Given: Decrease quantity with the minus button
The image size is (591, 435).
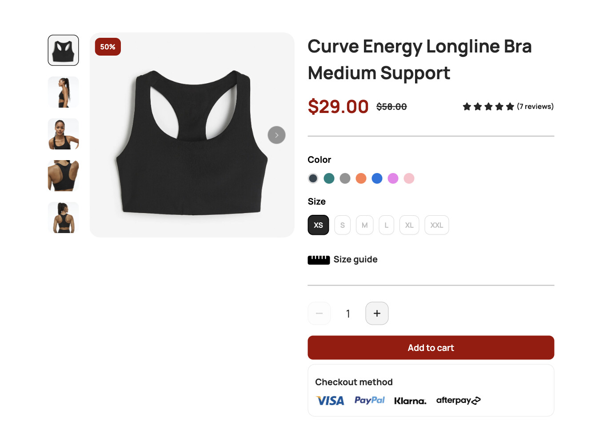Looking at the screenshot, I should [x=319, y=314].
